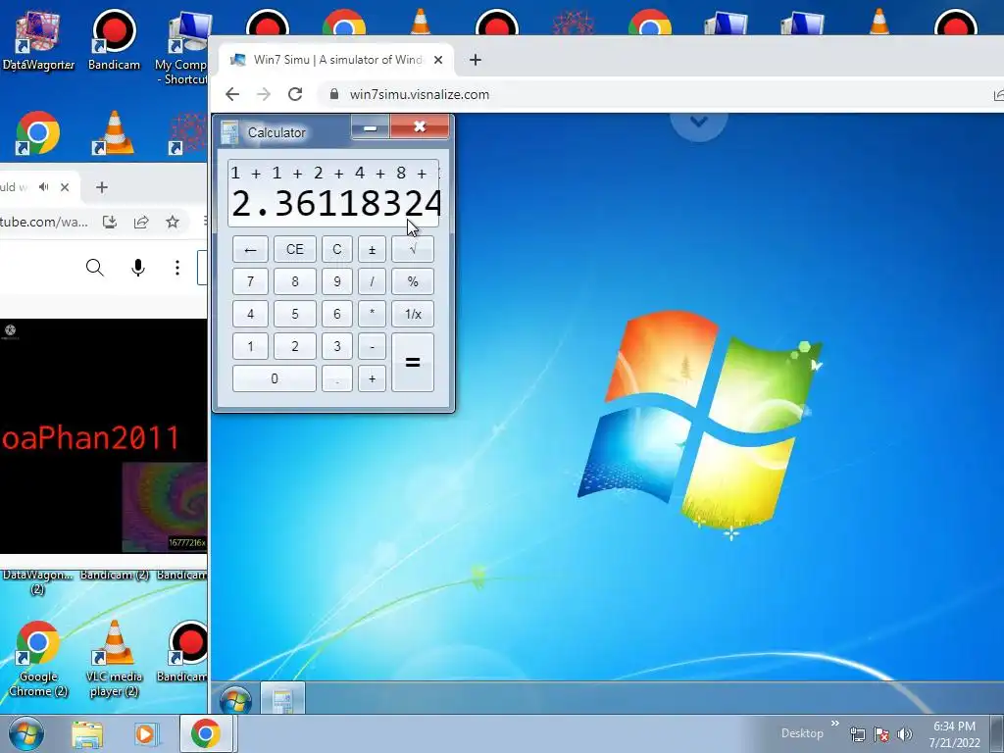
Task: Click the Calculator title bar icon
Action: coord(229,132)
